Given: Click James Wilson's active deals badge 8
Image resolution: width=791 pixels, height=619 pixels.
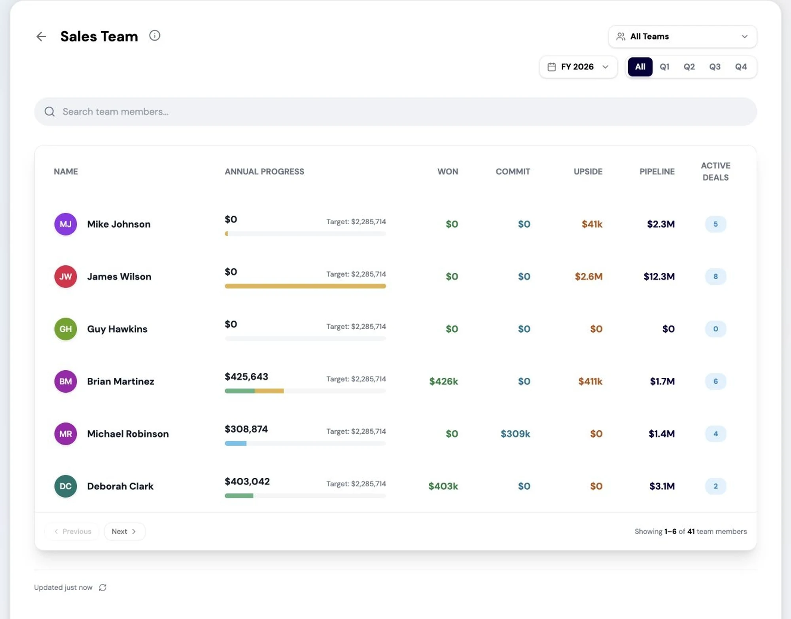Looking at the screenshot, I should pyautogui.click(x=715, y=276).
